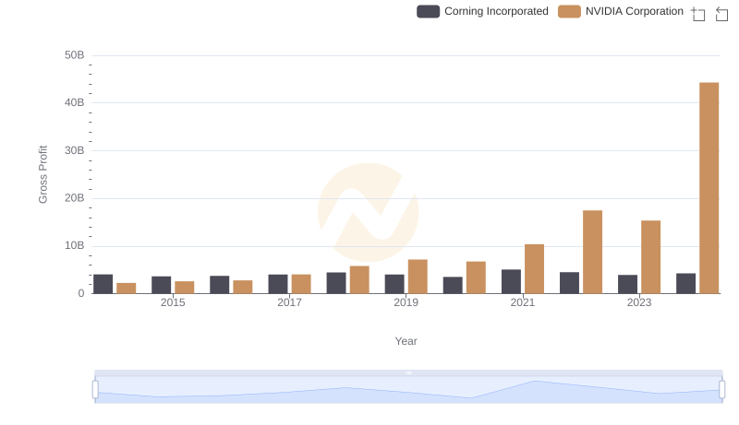Click the NVIDIA bar for 2014

coord(127,289)
